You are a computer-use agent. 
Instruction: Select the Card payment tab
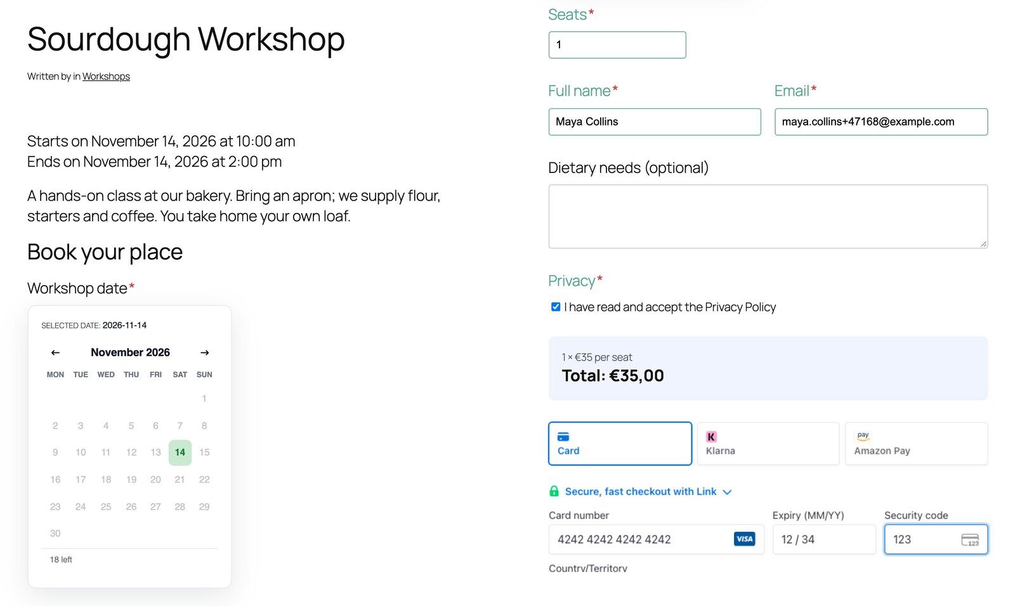(x=620, y=444)
